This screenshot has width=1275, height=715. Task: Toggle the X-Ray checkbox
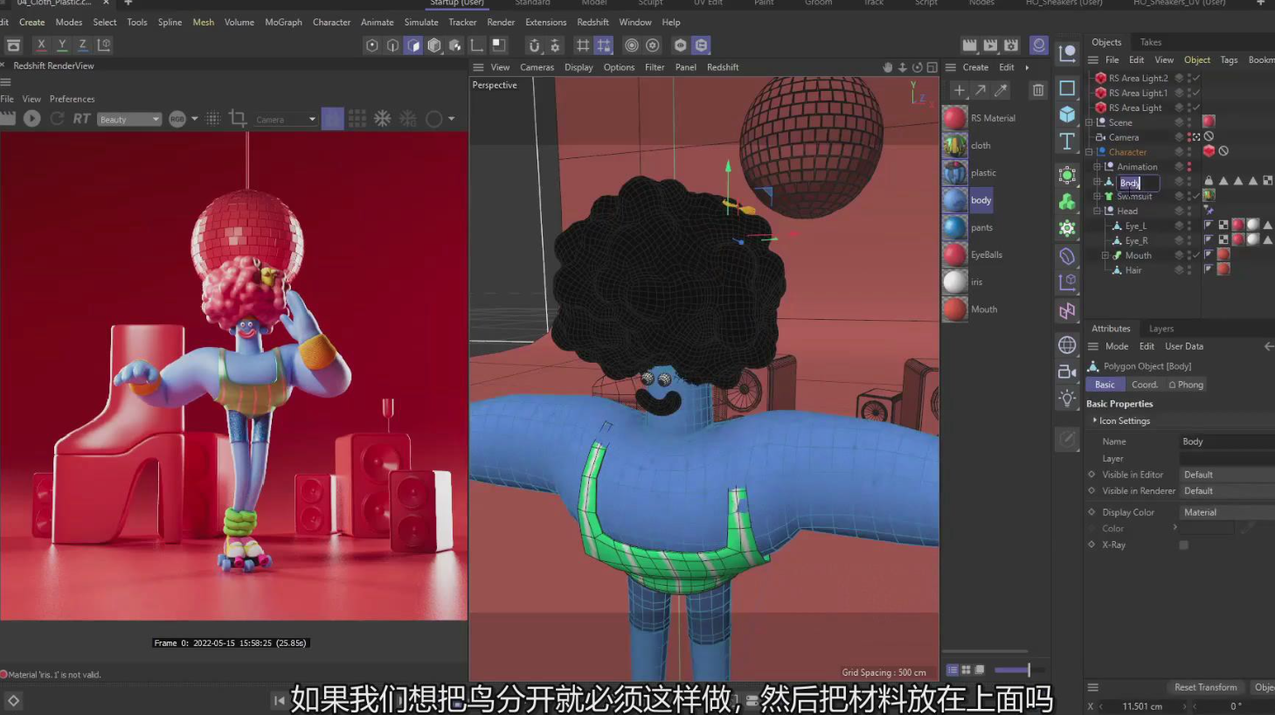(x=1183, y=545)
